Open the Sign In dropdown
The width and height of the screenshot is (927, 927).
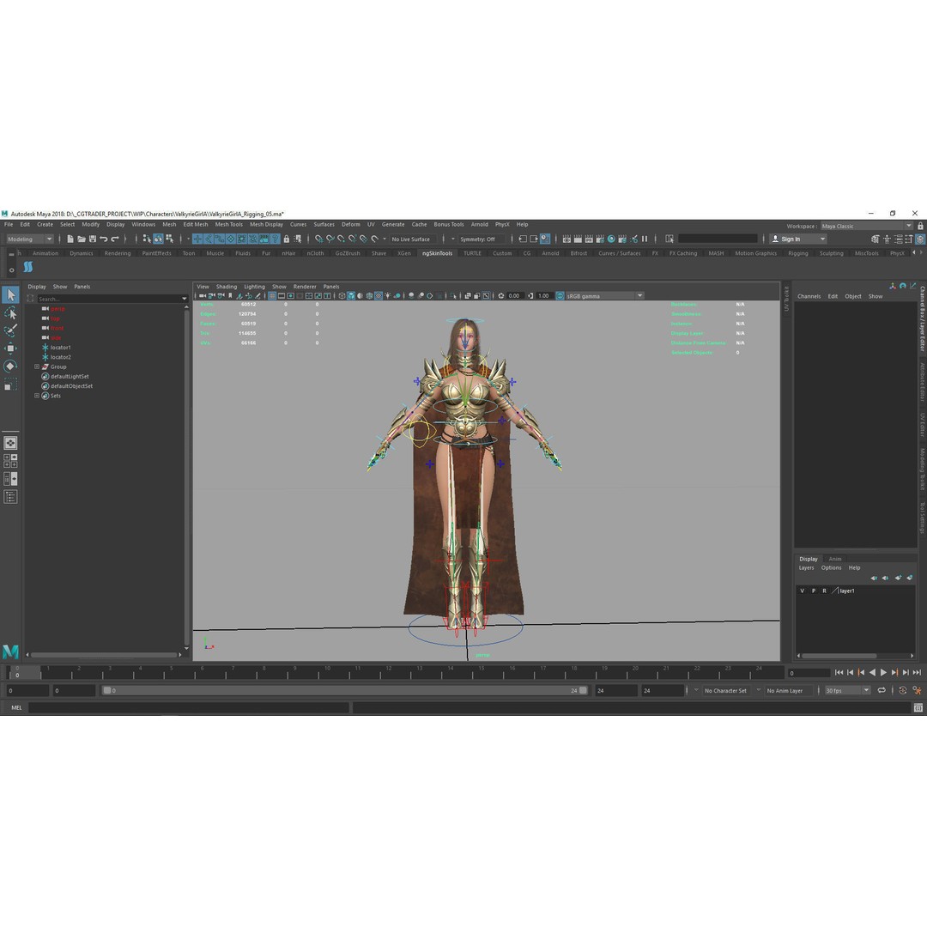click(798, 239)
